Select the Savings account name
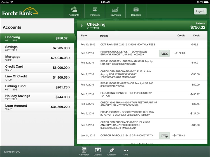The width and height of the screenshot is (210, 157). click(x=11, y=47)
